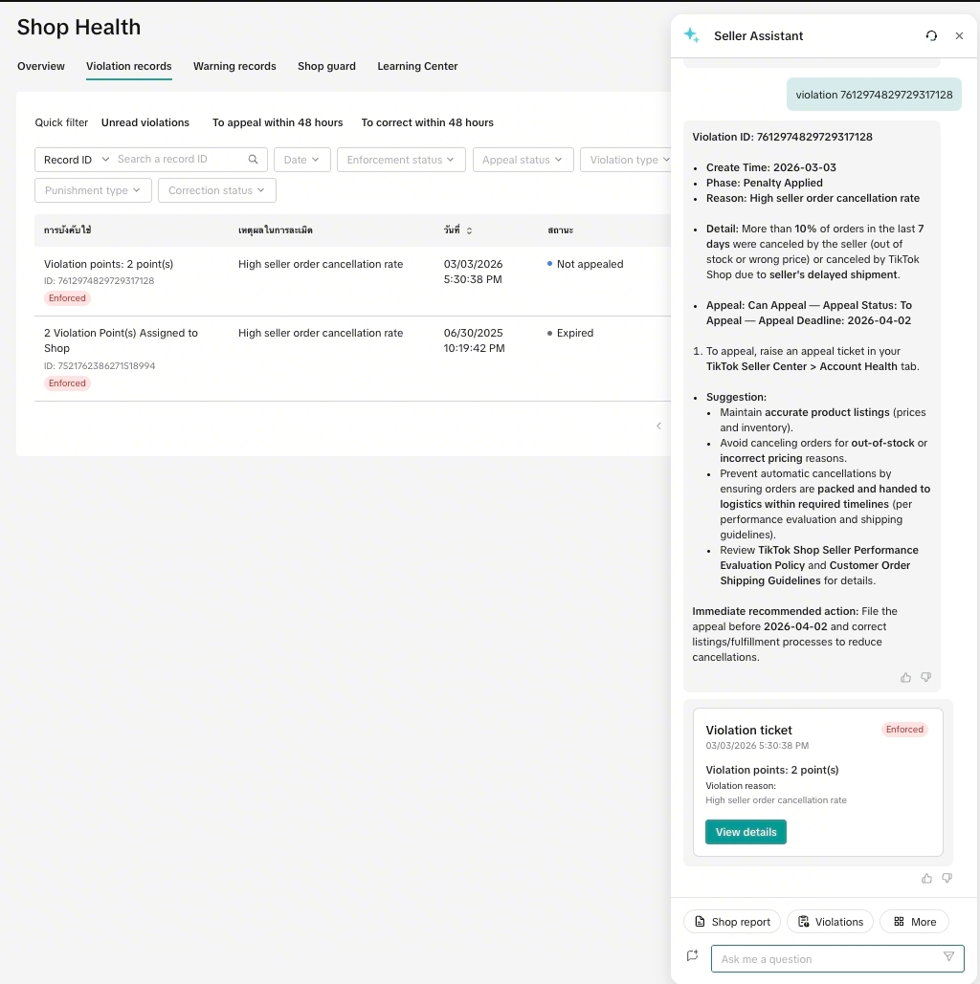Apply To correct within 48 hours filter
Screen dimensions: 980x984
[427, 123]
